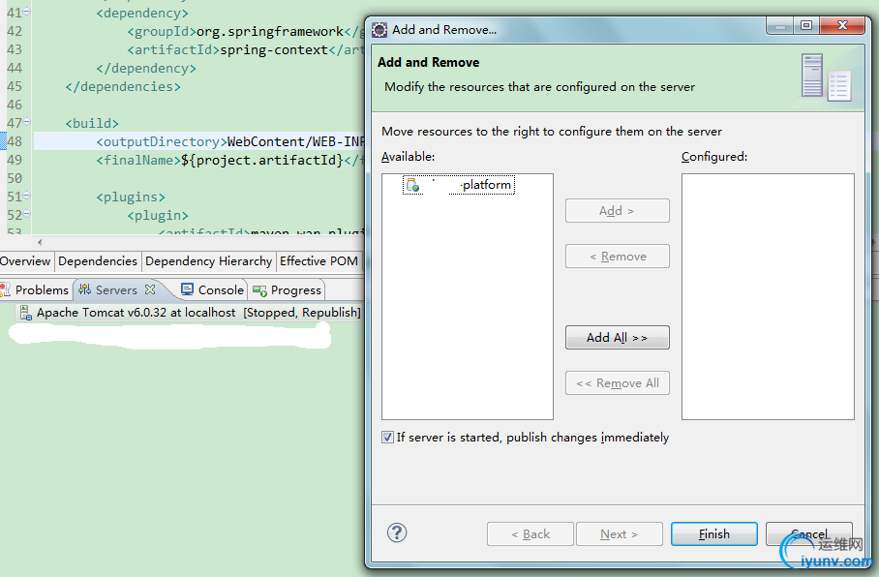Click the Cancel button in the dialog

(x=809, y=533)
